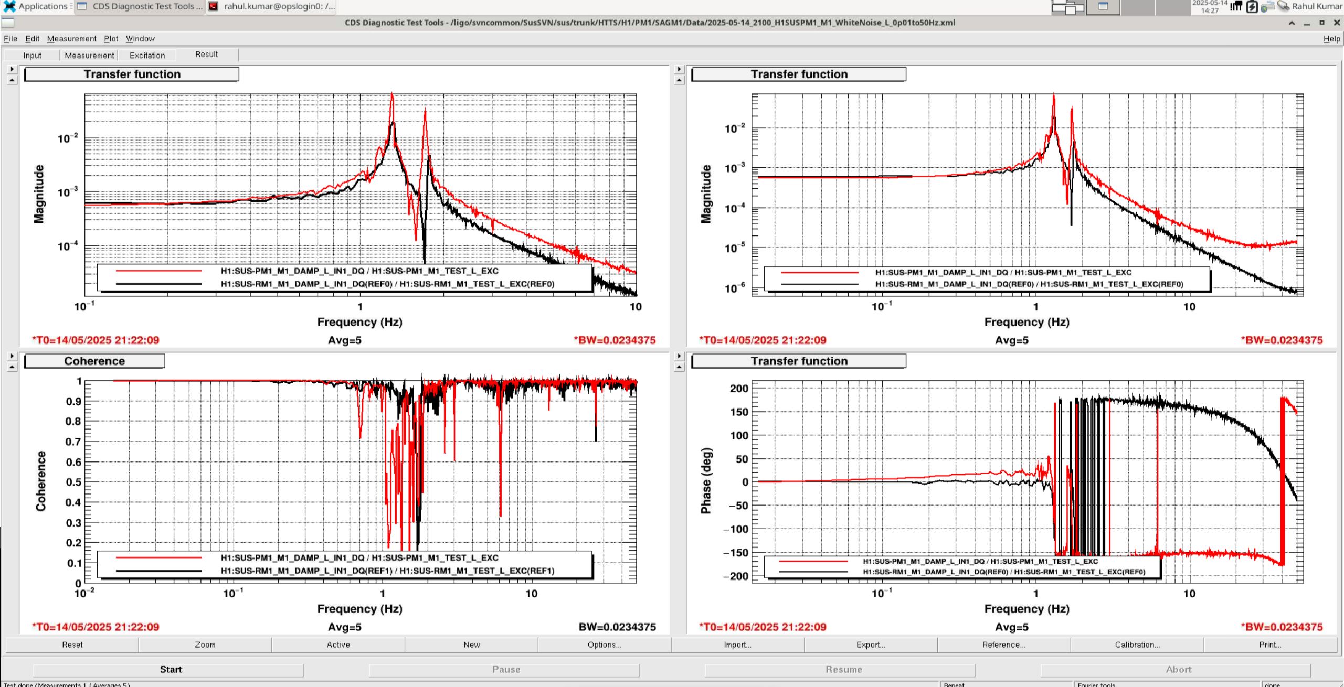Click the Zoom button
This screenshot has height=687, width=1344.
[x=205, y=645]
